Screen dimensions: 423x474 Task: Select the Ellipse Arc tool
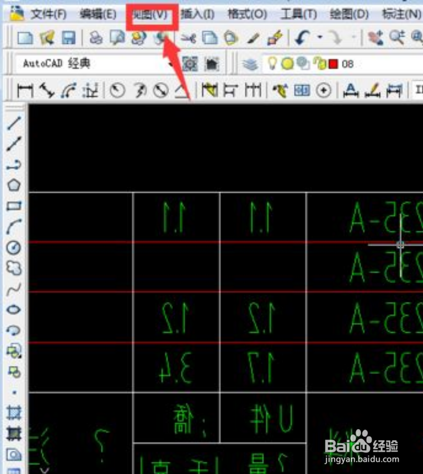click(x=14, y=331)
